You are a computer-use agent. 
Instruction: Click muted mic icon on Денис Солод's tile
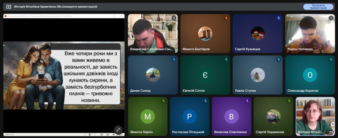click(x=174, y=59)
